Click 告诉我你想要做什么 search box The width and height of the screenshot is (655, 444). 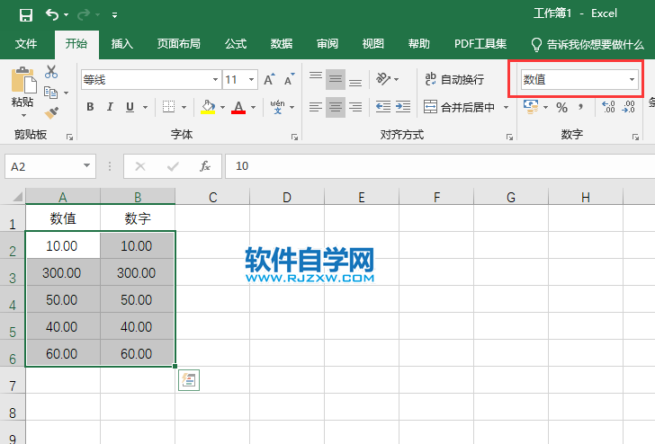587,44
